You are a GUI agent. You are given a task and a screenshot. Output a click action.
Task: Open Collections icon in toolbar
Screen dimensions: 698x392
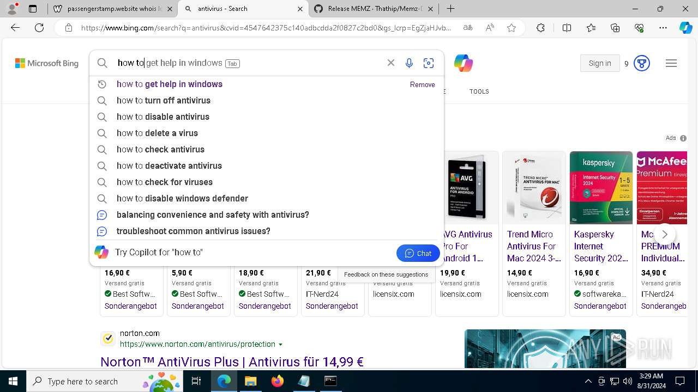[x=615, y=28]
